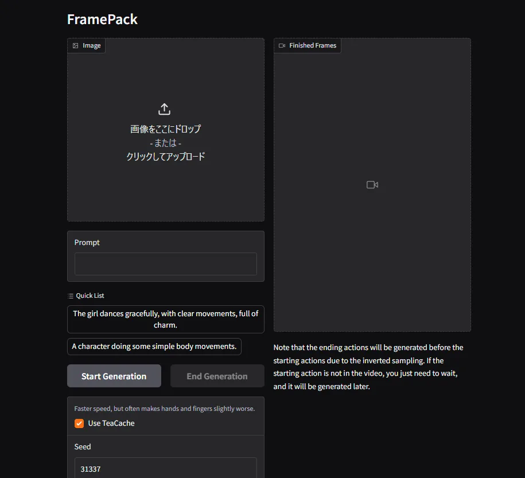525x478 pixels.
Task: Uncheck the orange Use TeaCache checkbox
Action: (x=79, y=423)
